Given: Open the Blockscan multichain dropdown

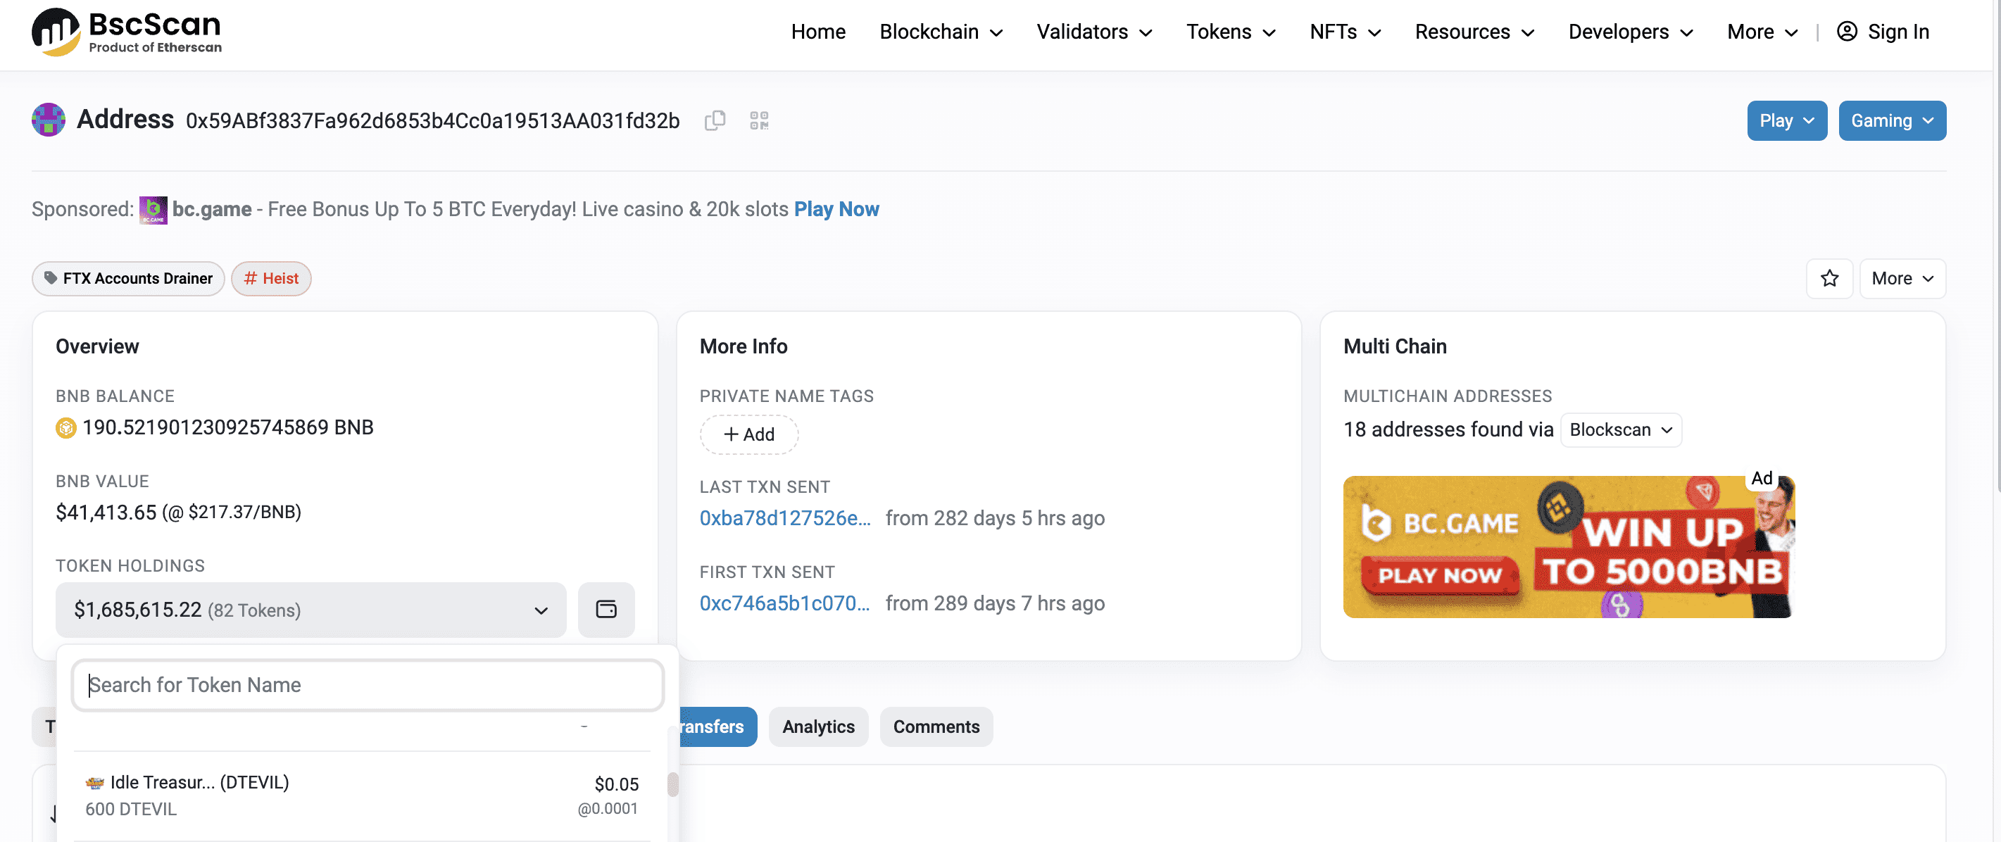Looking at the screenshot, I should tap(1620, 429).
